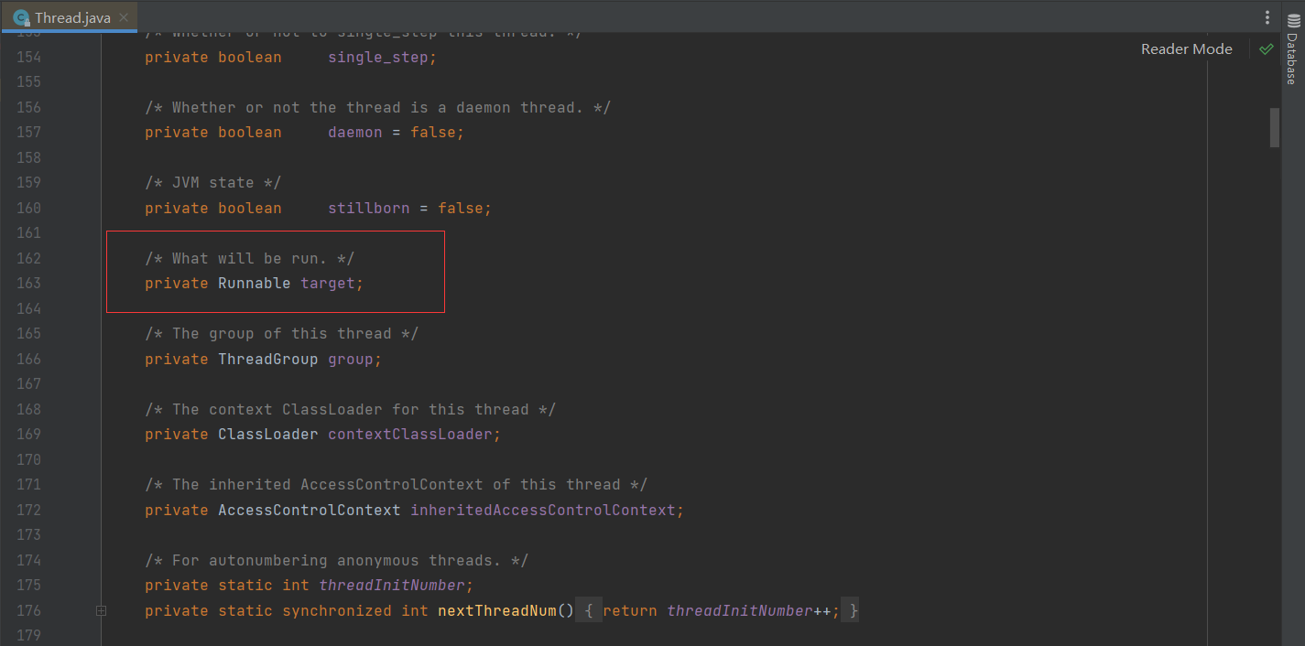The image size is (1305, 646).
Task: Toggle Reader Mode
Action: (x=1186, y=49)
